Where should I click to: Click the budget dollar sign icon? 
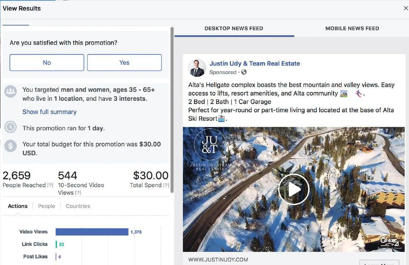11,146
